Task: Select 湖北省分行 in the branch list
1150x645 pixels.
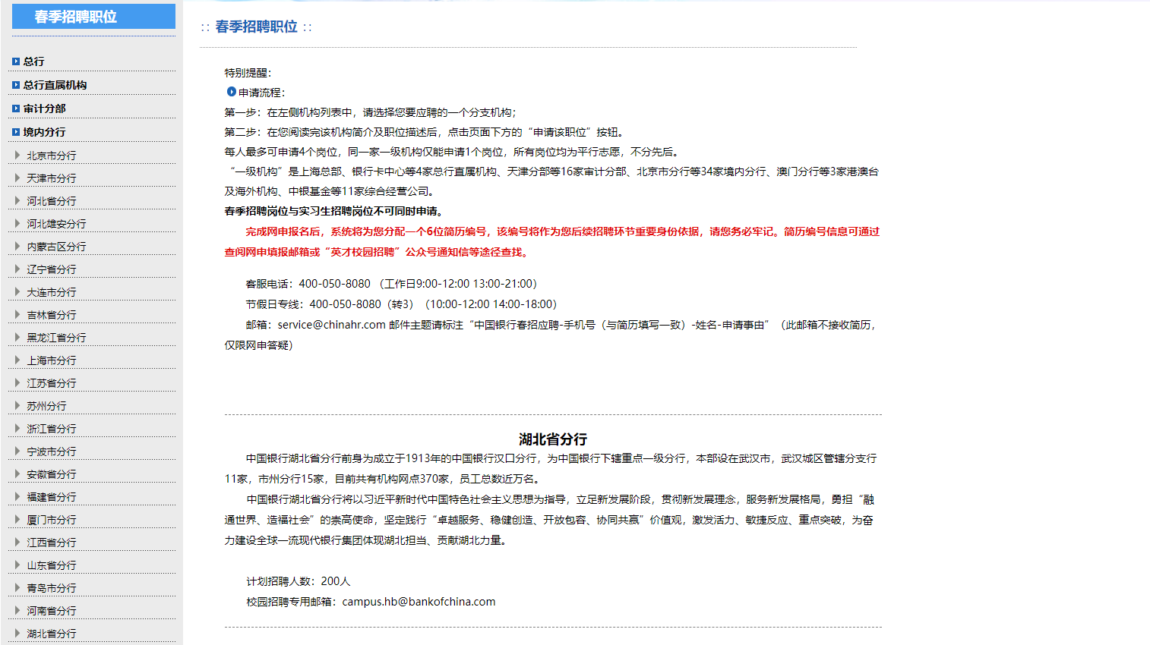Action: click(x=52, y=634)
